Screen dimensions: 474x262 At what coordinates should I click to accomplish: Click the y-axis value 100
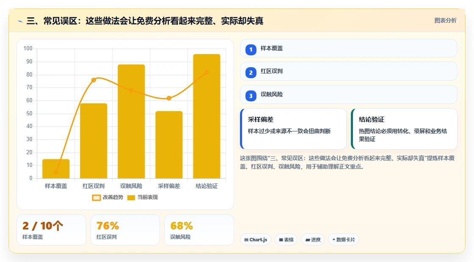tap(28, 48)
